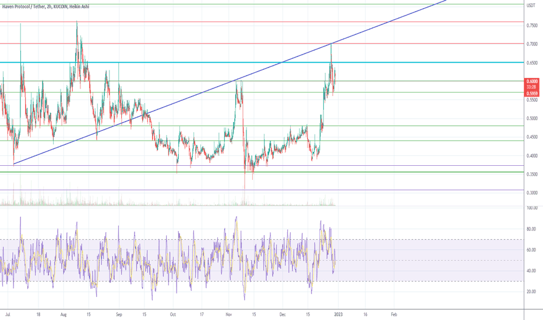
Task: Select the 0.3000 price axis label
Action: tap(532, 193)
